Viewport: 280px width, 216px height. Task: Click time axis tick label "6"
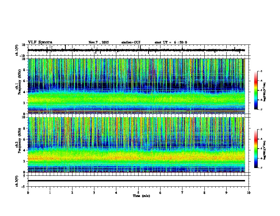161,193
